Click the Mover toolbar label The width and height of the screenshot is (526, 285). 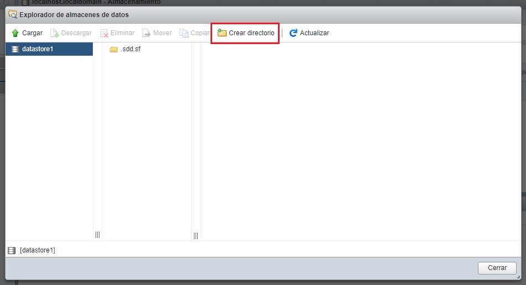162,33
